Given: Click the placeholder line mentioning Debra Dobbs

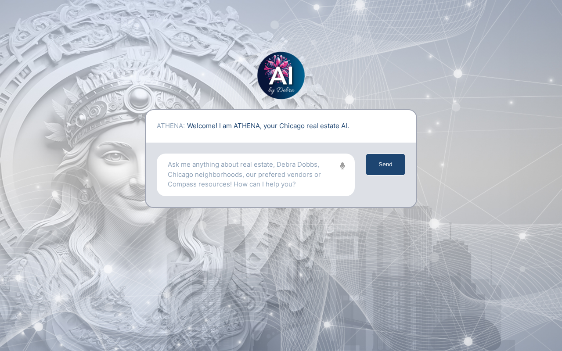Looking at the screenshot, I should (x=243, y=165).
